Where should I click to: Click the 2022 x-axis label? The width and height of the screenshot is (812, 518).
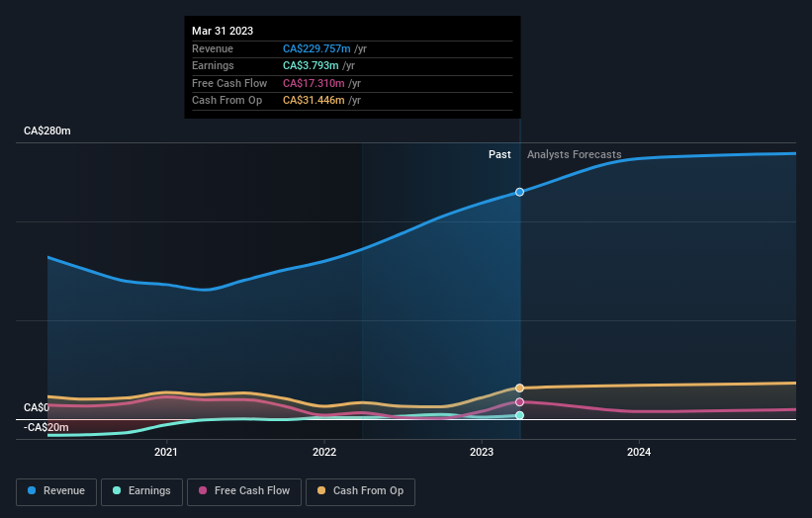(x=324, y=453)
